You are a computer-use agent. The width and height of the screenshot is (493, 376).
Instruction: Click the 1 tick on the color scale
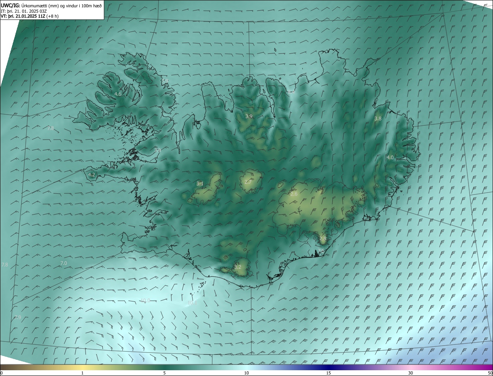click(x=82, y=373)
